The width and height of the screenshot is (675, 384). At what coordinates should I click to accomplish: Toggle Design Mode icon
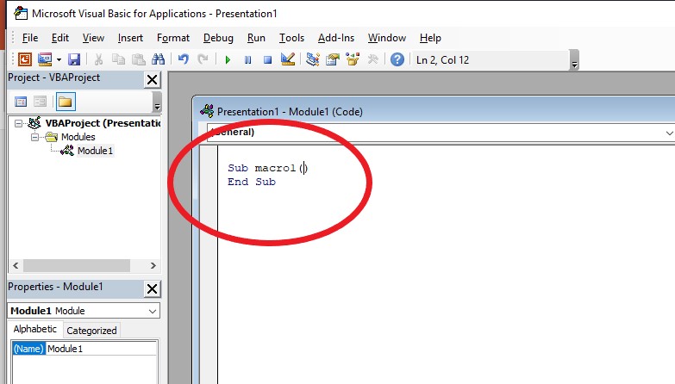click(x=288, y=59)
